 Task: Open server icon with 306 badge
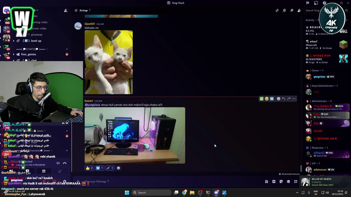point(6,20)
